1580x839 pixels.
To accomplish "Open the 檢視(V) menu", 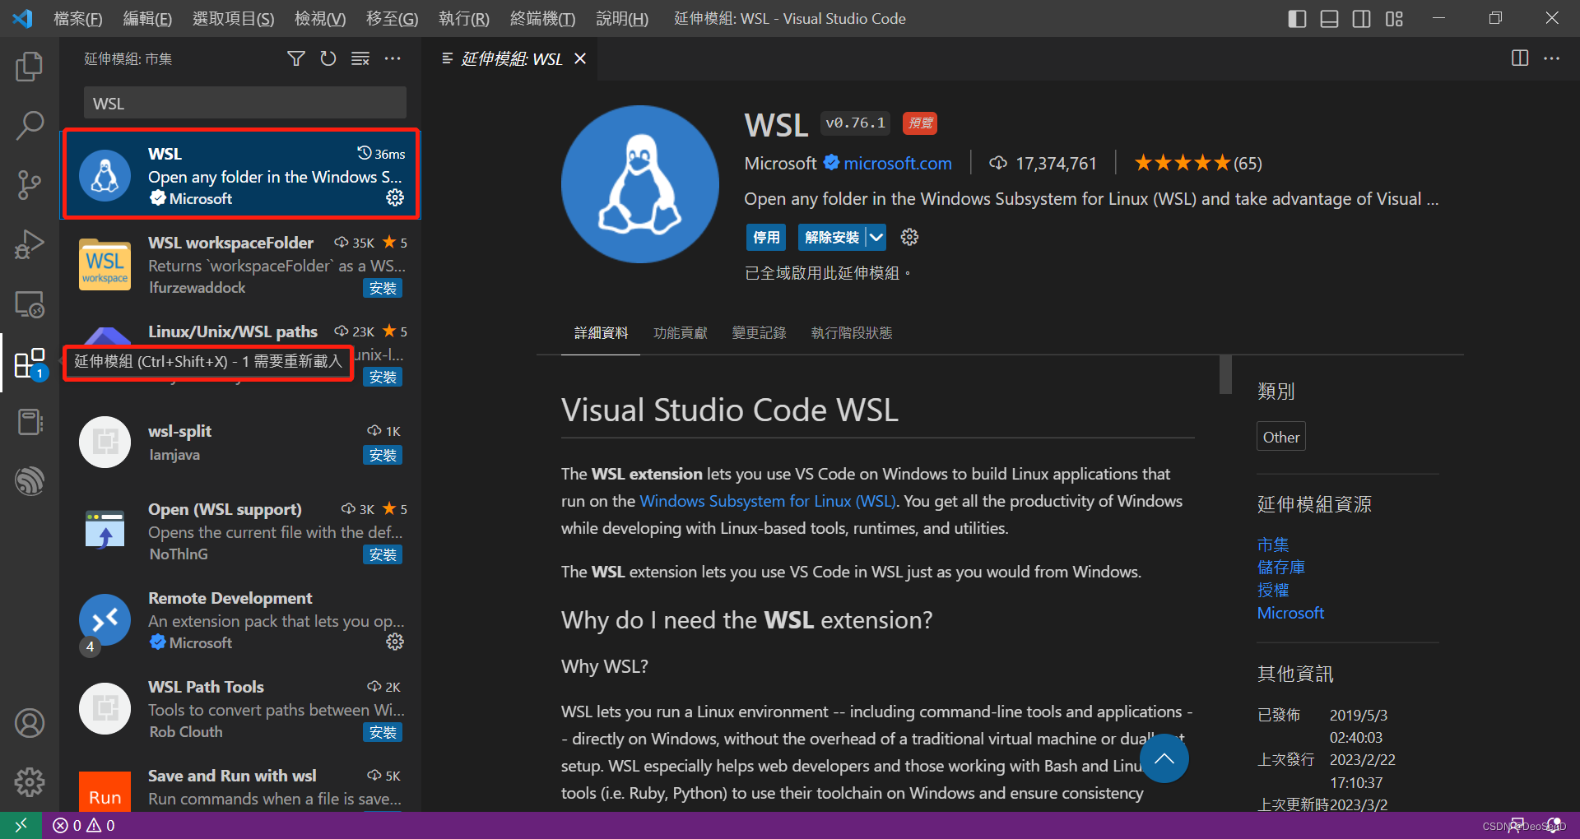I will 320,18.
